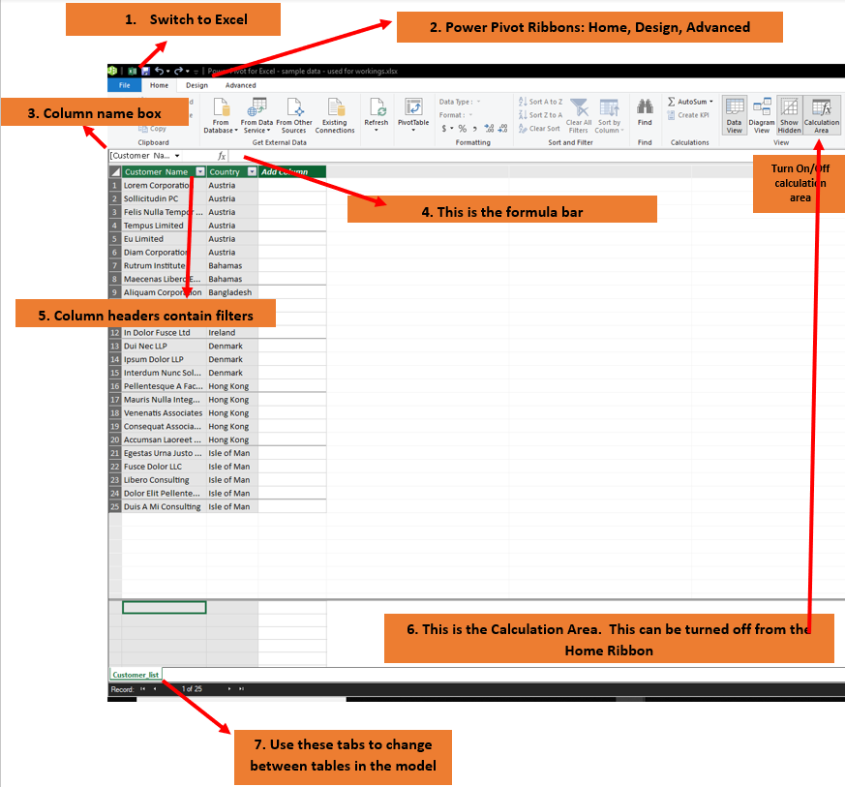The height and width of the screenshot is (787, 845).
Task: Sort Z to A
Action: pos(540,115)
